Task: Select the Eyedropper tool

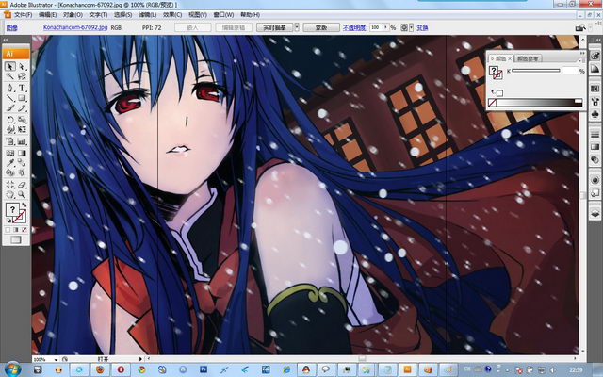Action: (10, 163)
